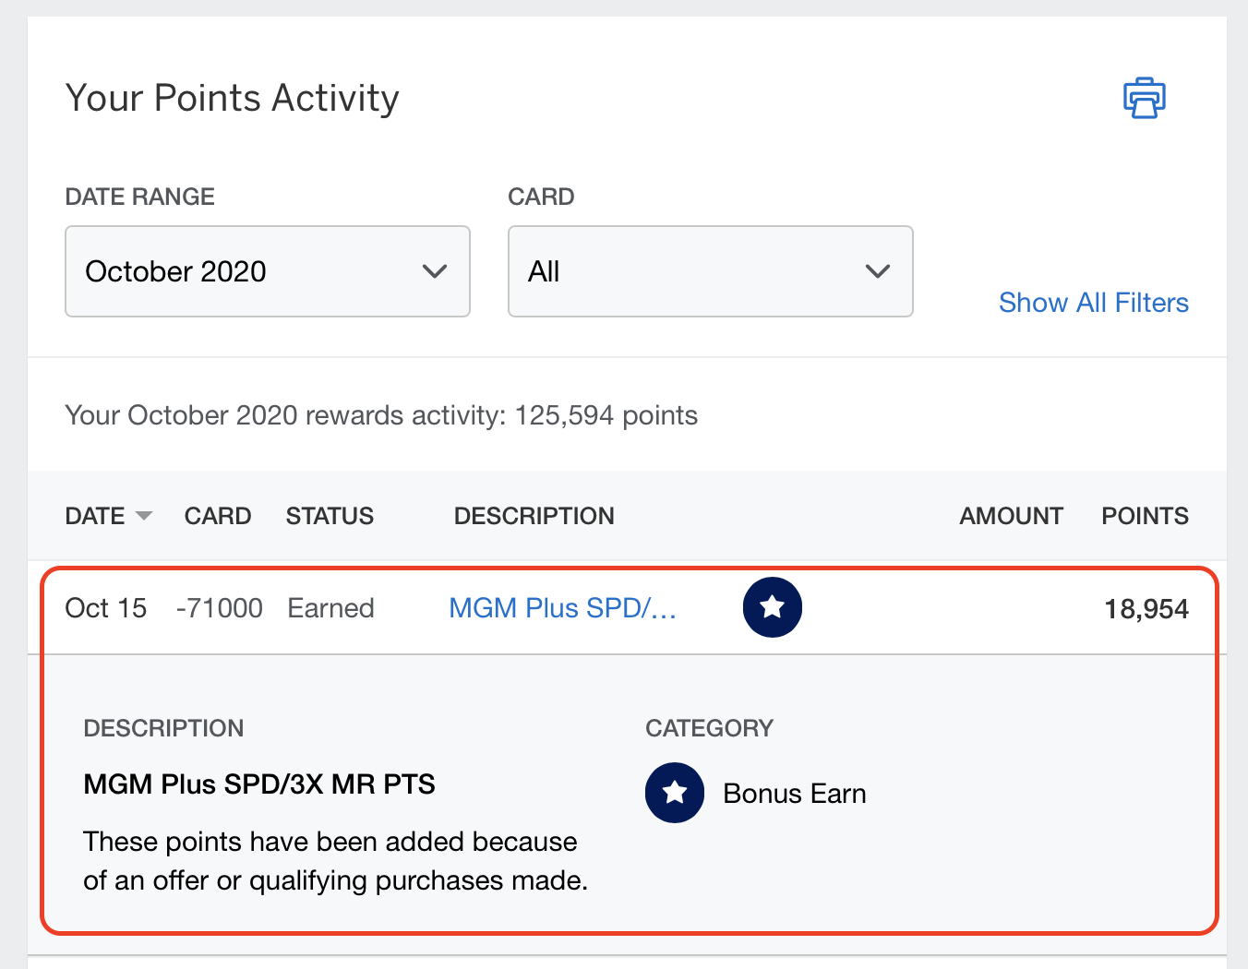Click the Amount column header
The image size is (1248, 969).
[x=1012, y=516]
